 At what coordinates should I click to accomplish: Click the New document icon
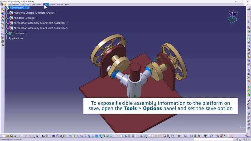[4, 136]
